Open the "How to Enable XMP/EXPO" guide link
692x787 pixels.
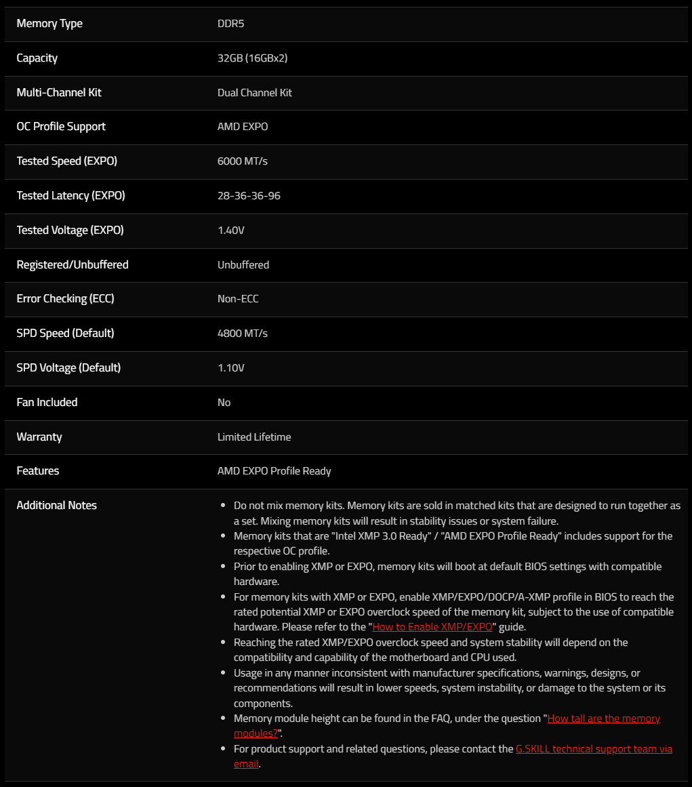pyautogui.click(x=432, y=627)
